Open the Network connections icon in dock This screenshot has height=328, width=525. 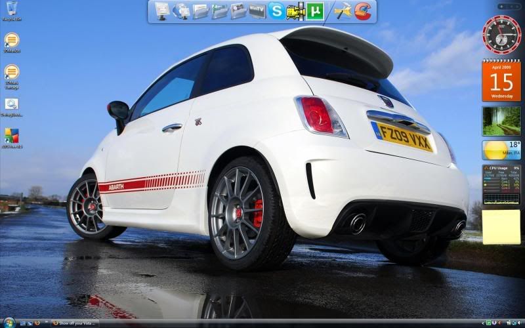pos(182,11)
